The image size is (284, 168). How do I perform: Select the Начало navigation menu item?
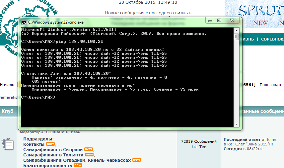[x=7, y=85]
